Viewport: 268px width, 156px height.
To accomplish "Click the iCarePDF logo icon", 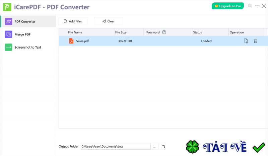I will (x=7, y=7).
